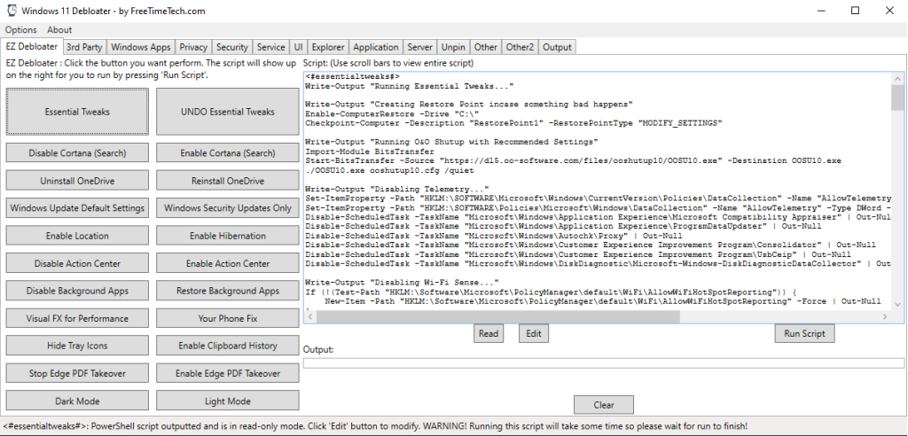Click Disable Action Center

point(78,263)
